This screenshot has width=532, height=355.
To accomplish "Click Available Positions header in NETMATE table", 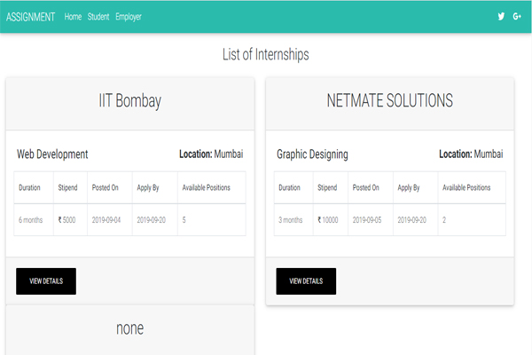I will pos(472,187).
